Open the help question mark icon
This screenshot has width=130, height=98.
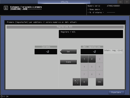pos(127,2)
